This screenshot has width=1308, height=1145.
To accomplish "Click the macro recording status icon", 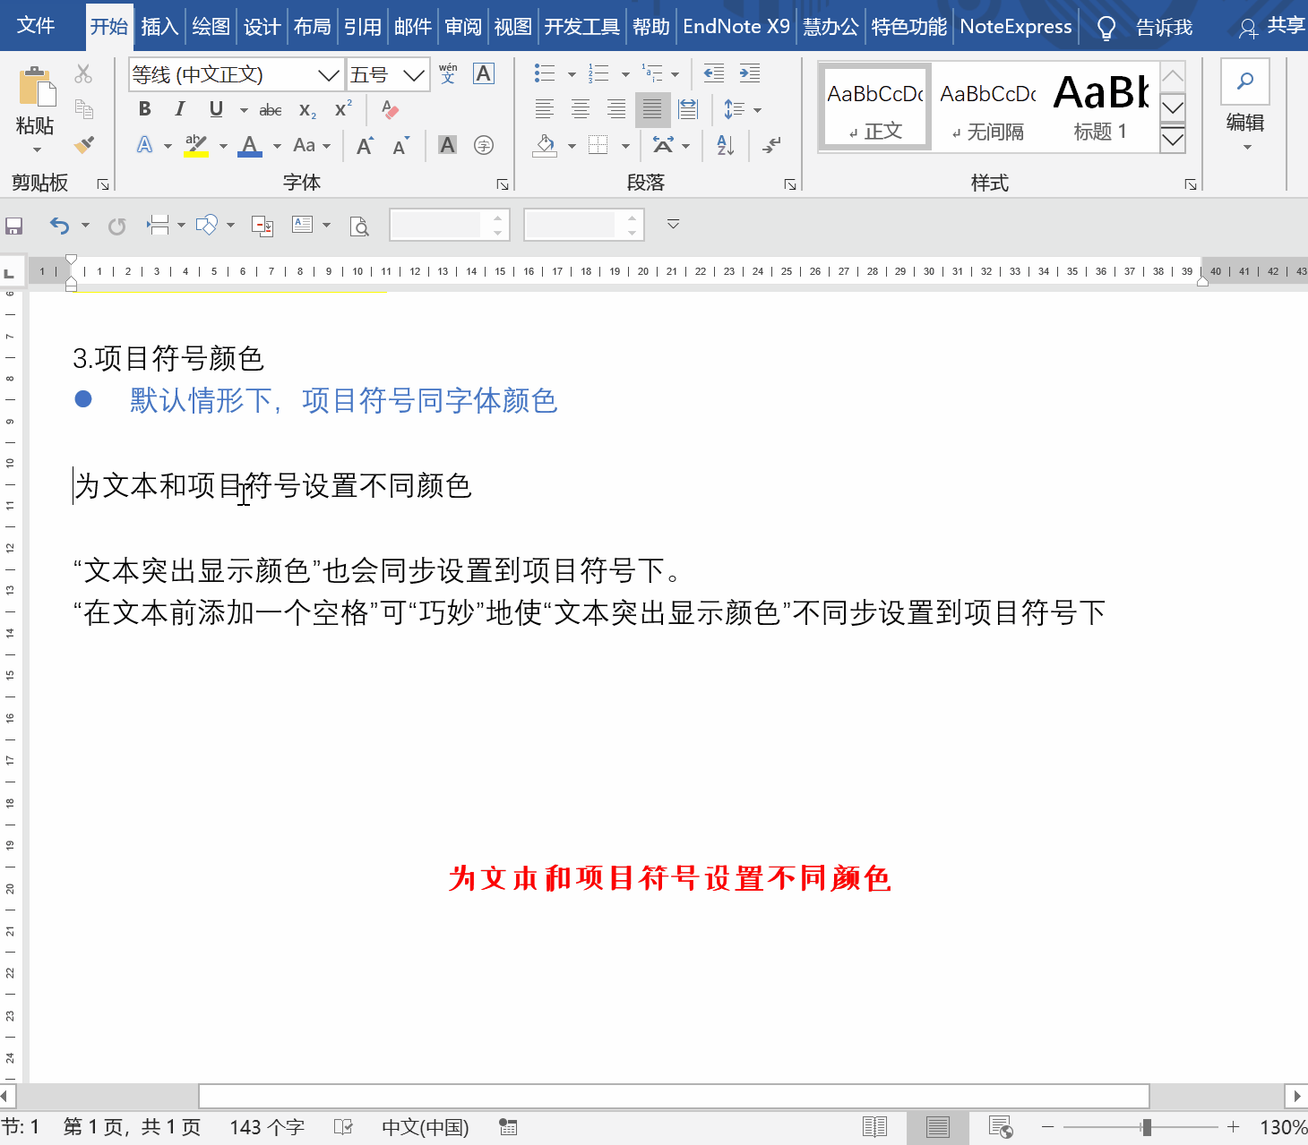I will click(508, 1127).
